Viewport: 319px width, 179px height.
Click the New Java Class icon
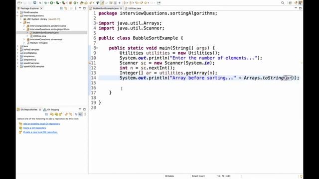tap(75, 3)
